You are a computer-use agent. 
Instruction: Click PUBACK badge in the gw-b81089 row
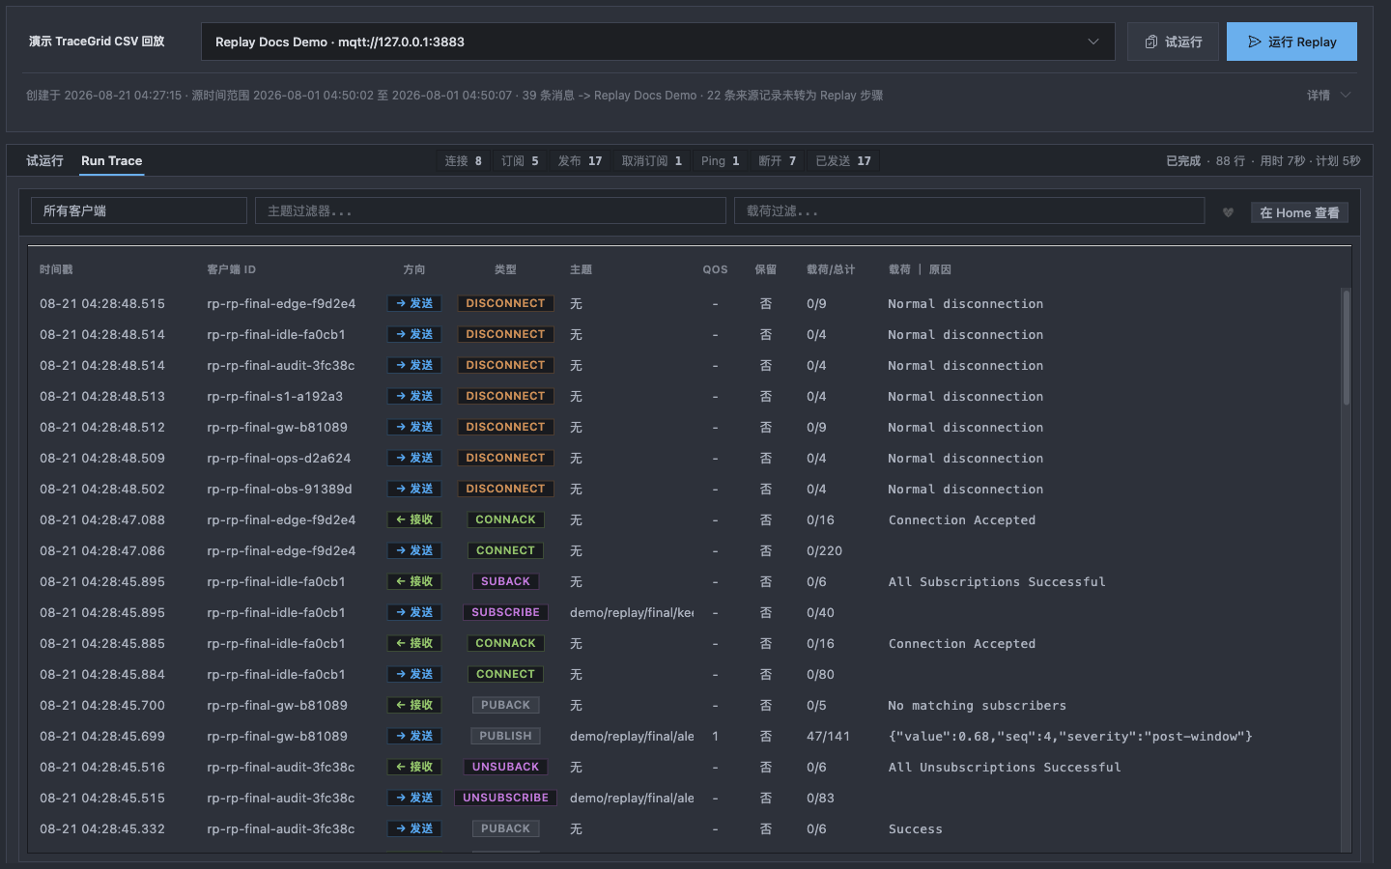point(505,705)
